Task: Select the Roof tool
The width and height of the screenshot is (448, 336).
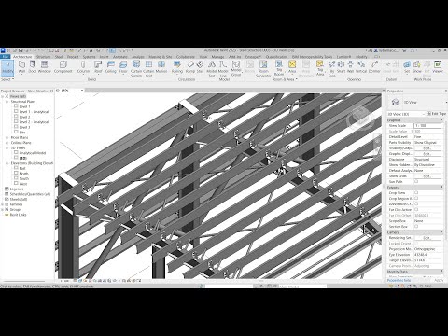Action: tap(98, 67)
